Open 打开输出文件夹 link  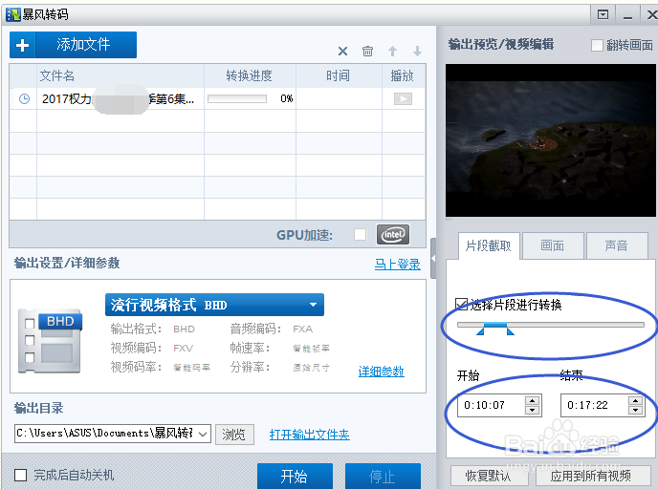(309, 435)
